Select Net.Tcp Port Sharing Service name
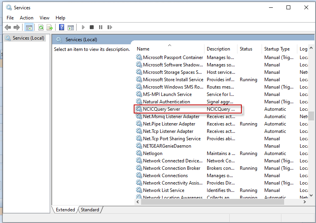 click(x=172, y=139)
